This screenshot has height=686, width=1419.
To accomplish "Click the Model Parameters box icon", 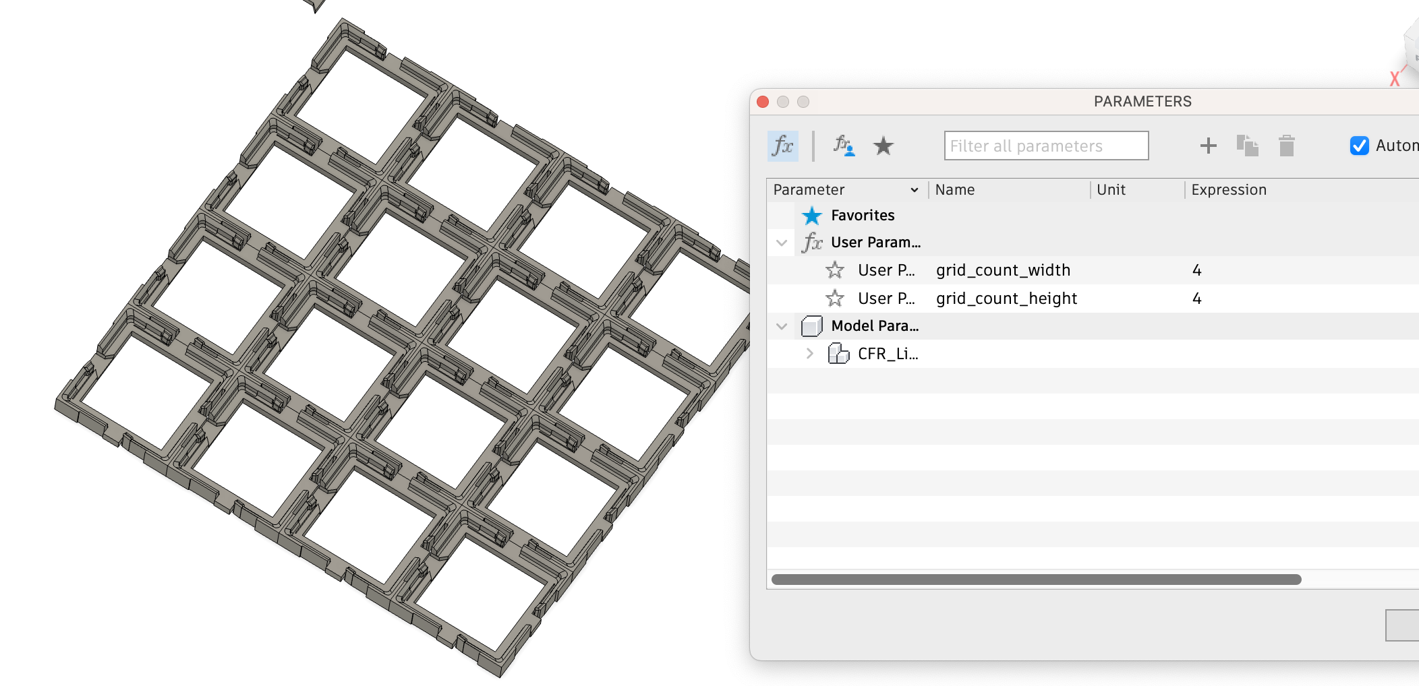I will click(x=812, y=326).
